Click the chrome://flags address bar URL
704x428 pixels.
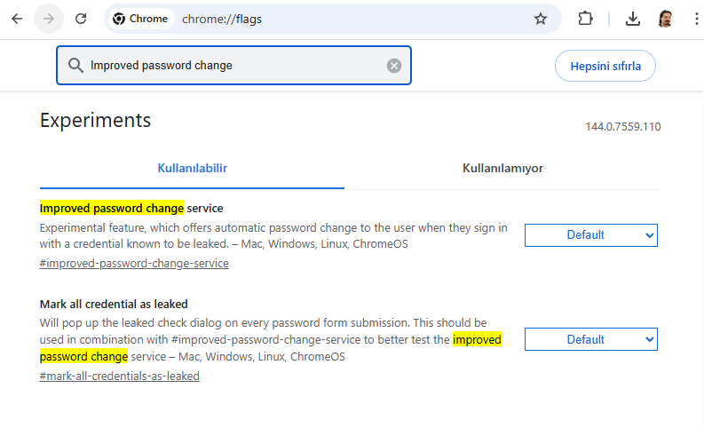point(222,19)
